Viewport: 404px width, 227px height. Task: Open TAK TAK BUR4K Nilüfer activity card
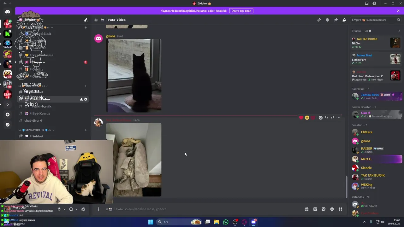[x=376, y=43]
